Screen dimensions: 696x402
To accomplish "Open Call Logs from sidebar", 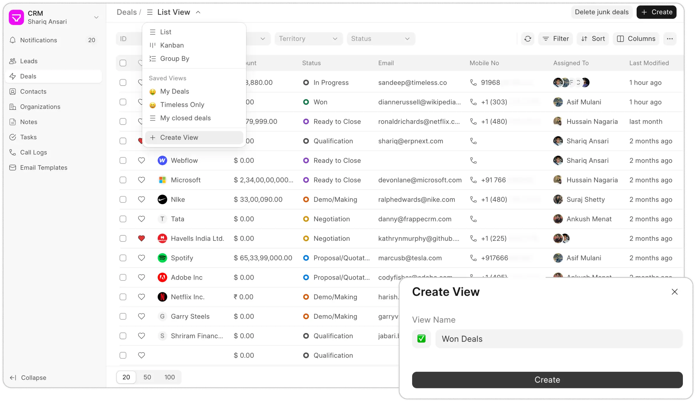I will [x=33, y=152].
